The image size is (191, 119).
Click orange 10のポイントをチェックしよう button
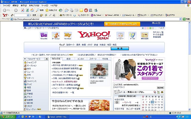click(122, 24)
